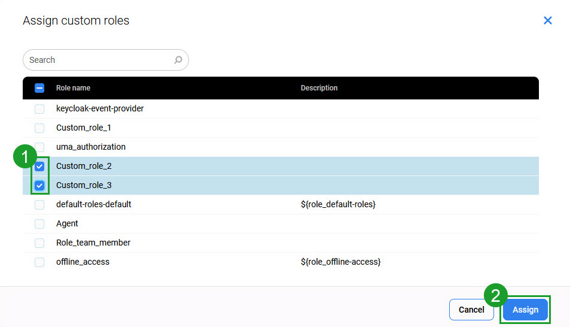The width and height of the screenshot is (570, 327).
Task: Tick the Agent role checkbox
Action: (x=39, y=224)
